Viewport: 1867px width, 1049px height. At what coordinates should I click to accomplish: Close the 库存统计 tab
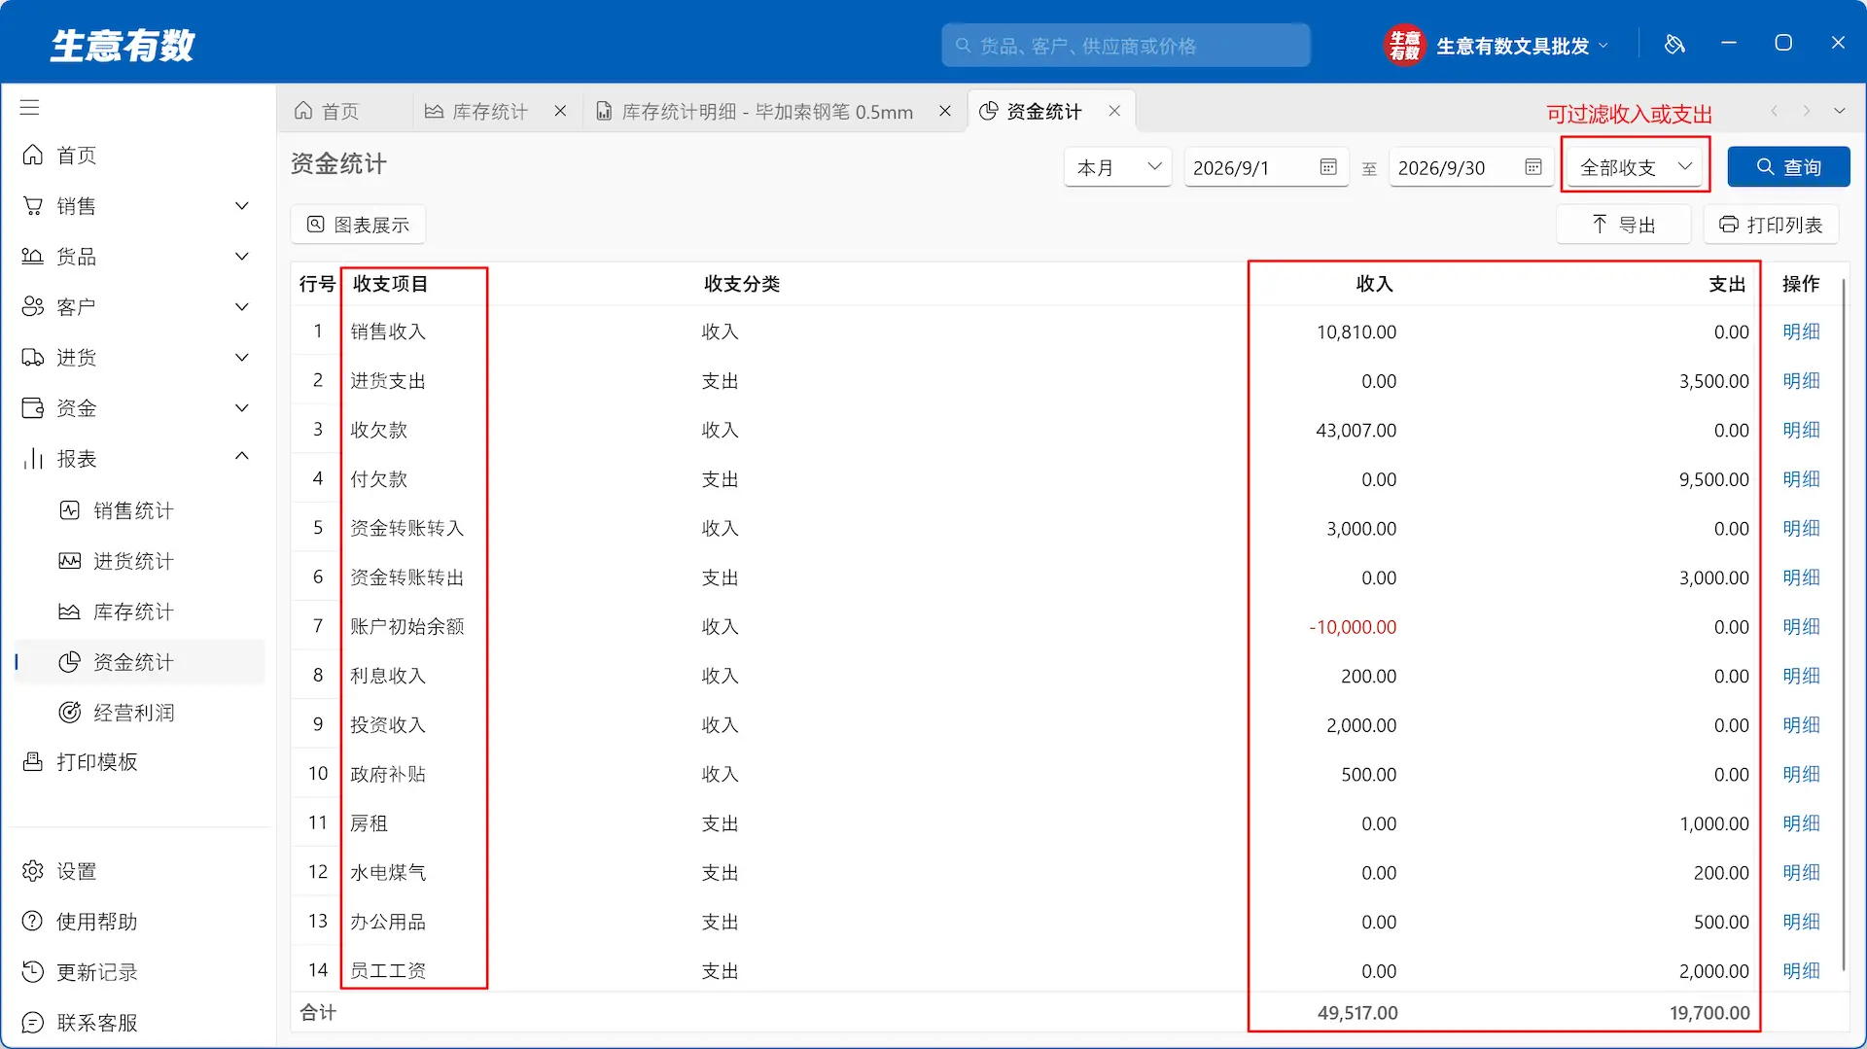[x=560, y=111]
